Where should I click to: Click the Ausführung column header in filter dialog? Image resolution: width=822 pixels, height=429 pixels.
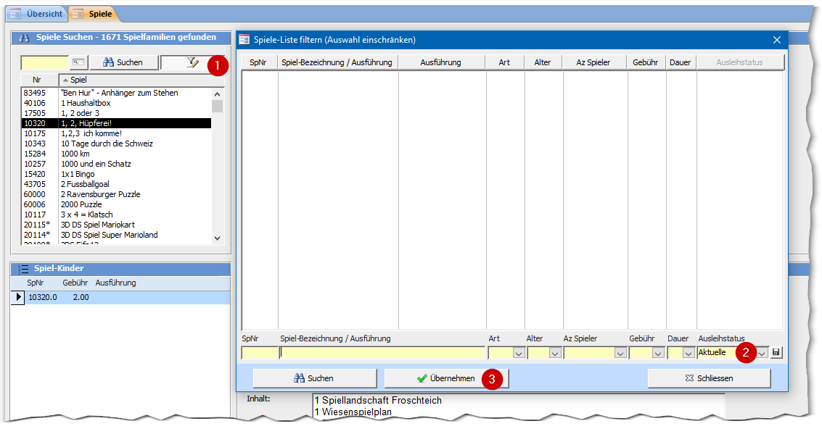tap(441, 62)
